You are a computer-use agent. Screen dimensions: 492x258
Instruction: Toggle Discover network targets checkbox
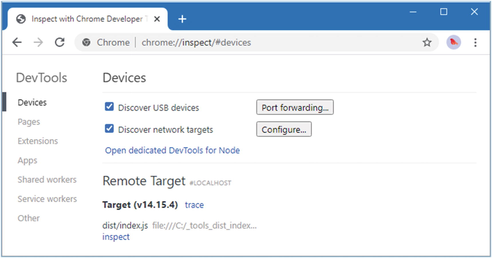pyautogui.click(x=109, y=129)
